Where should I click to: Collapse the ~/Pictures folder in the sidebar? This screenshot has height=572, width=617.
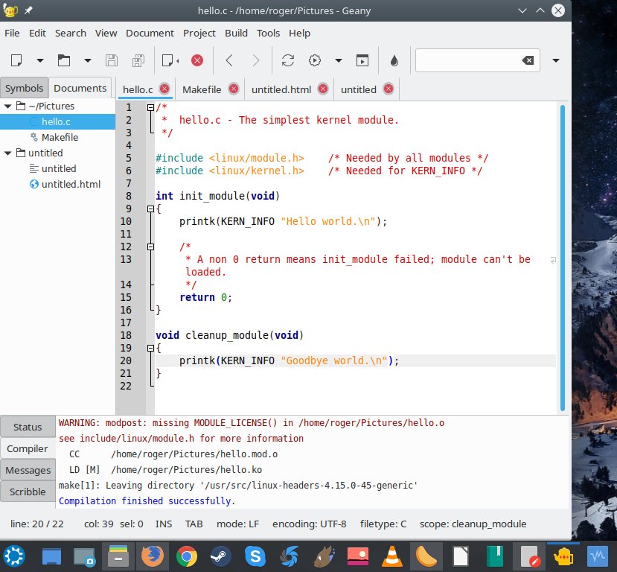coord(6,106)
